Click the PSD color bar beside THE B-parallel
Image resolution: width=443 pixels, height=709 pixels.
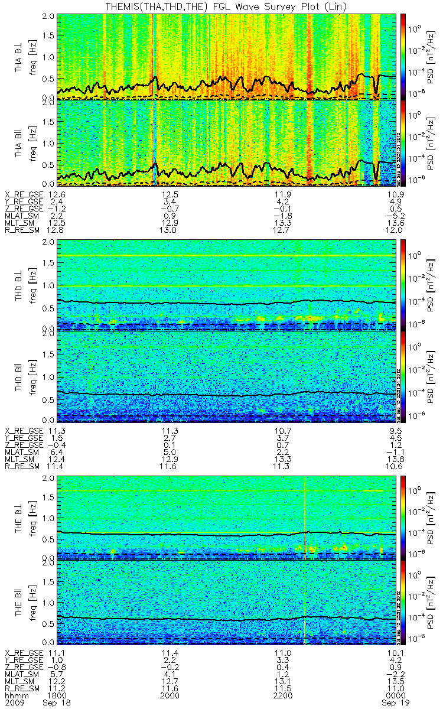[403, 603]
